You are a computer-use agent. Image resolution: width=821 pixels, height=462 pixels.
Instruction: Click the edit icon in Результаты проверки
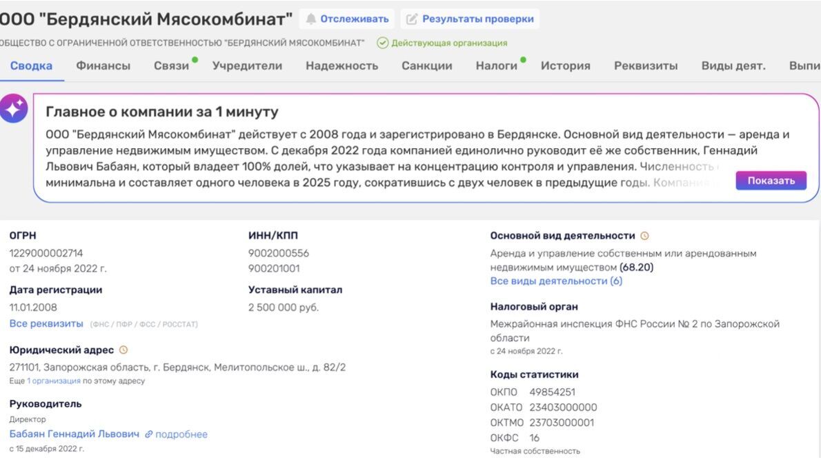pyautogui.click(x=412, y=19)
